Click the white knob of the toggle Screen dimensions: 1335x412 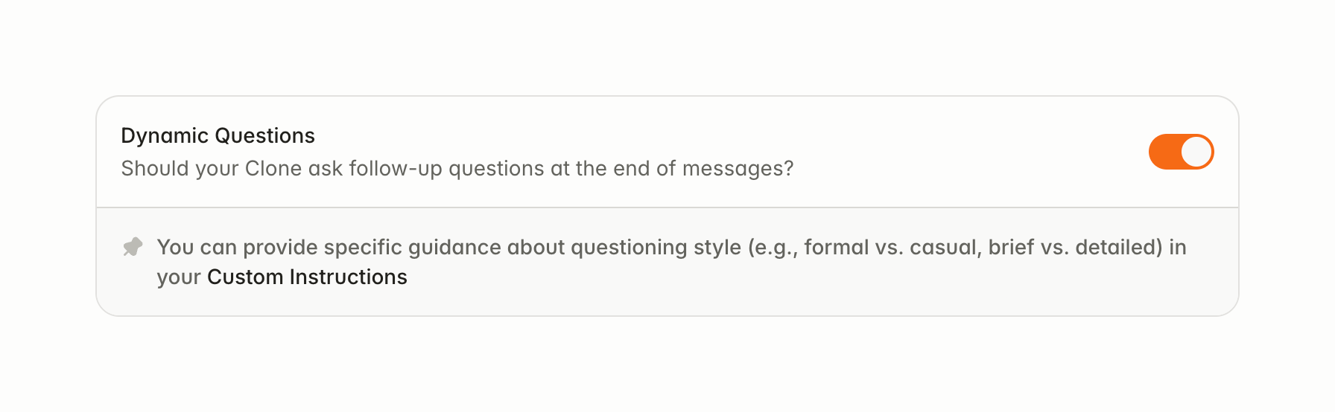(x=1196, y=152)
